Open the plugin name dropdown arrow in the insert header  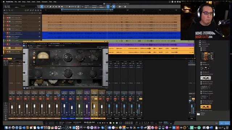click(x=61, y=44)
